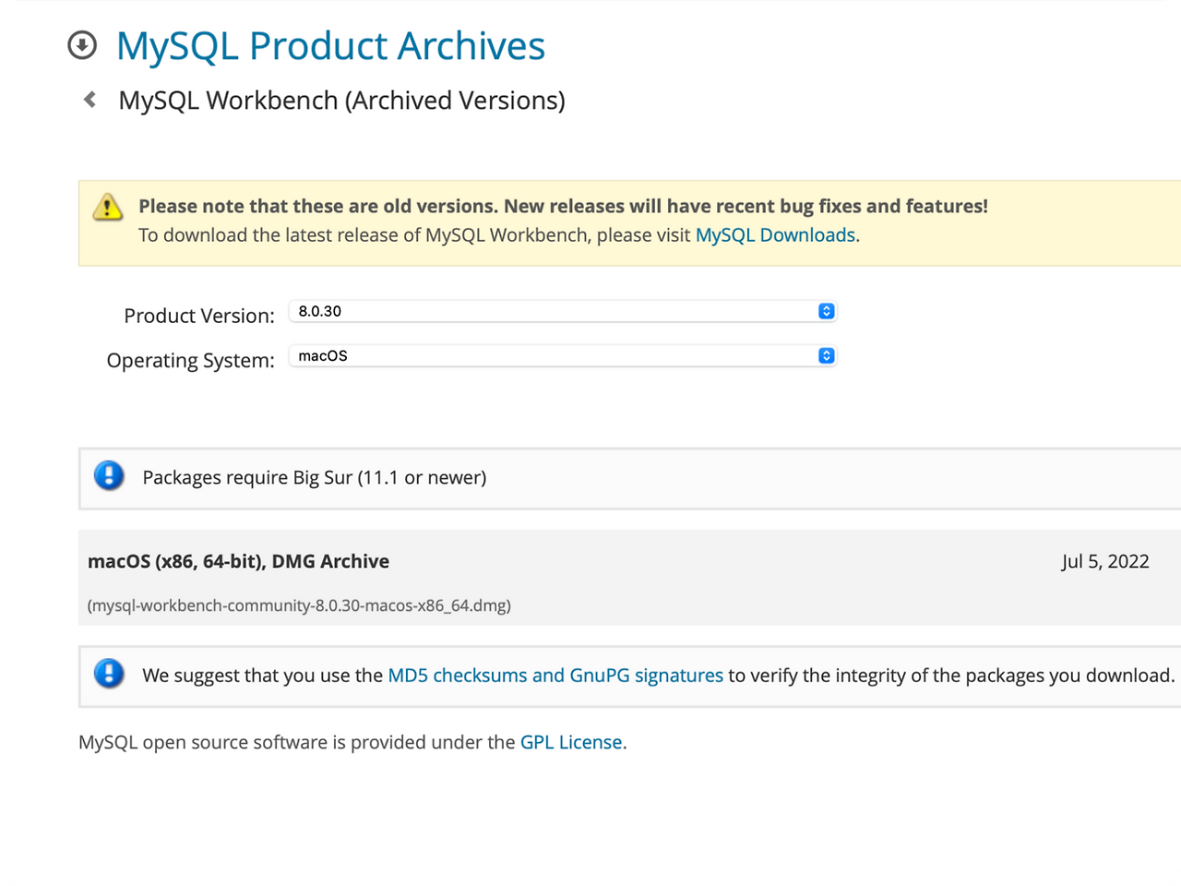This screenshot has width=1181, height=886.
Task: Open the Product Version 8.0.30 dropdown
Action: pos(562,311)
